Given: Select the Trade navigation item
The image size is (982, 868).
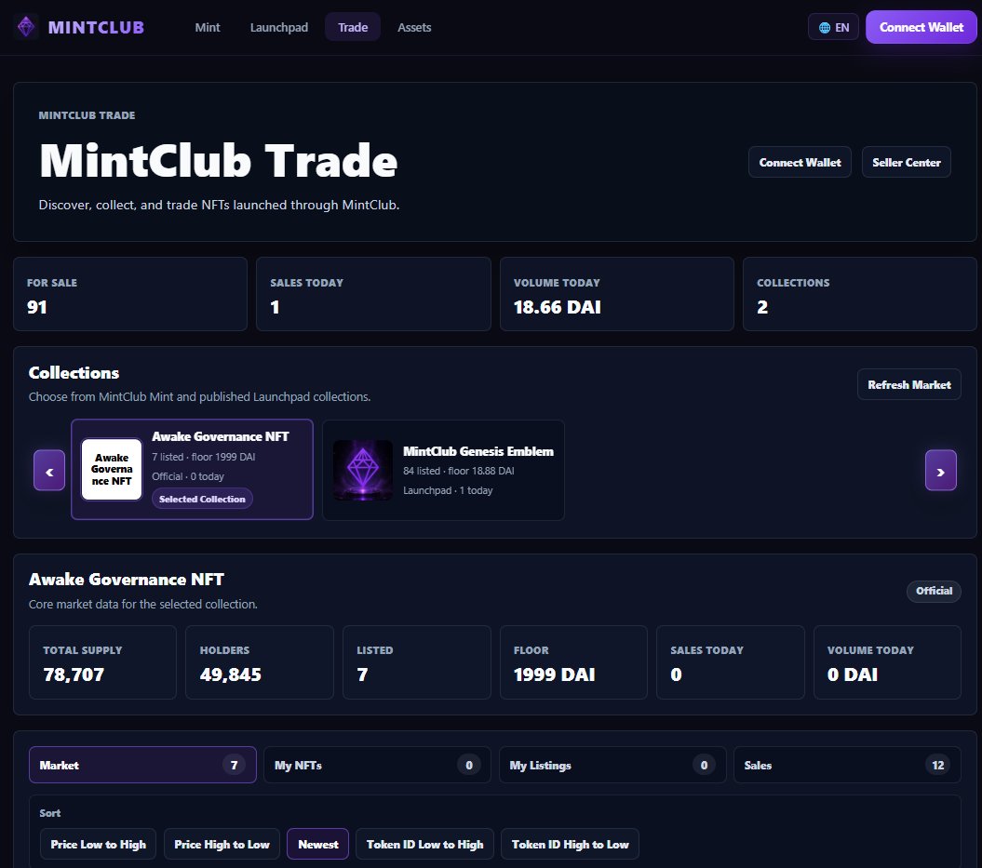Looking at the screenshot, I should pyautogui.click(x=353, y=28).
